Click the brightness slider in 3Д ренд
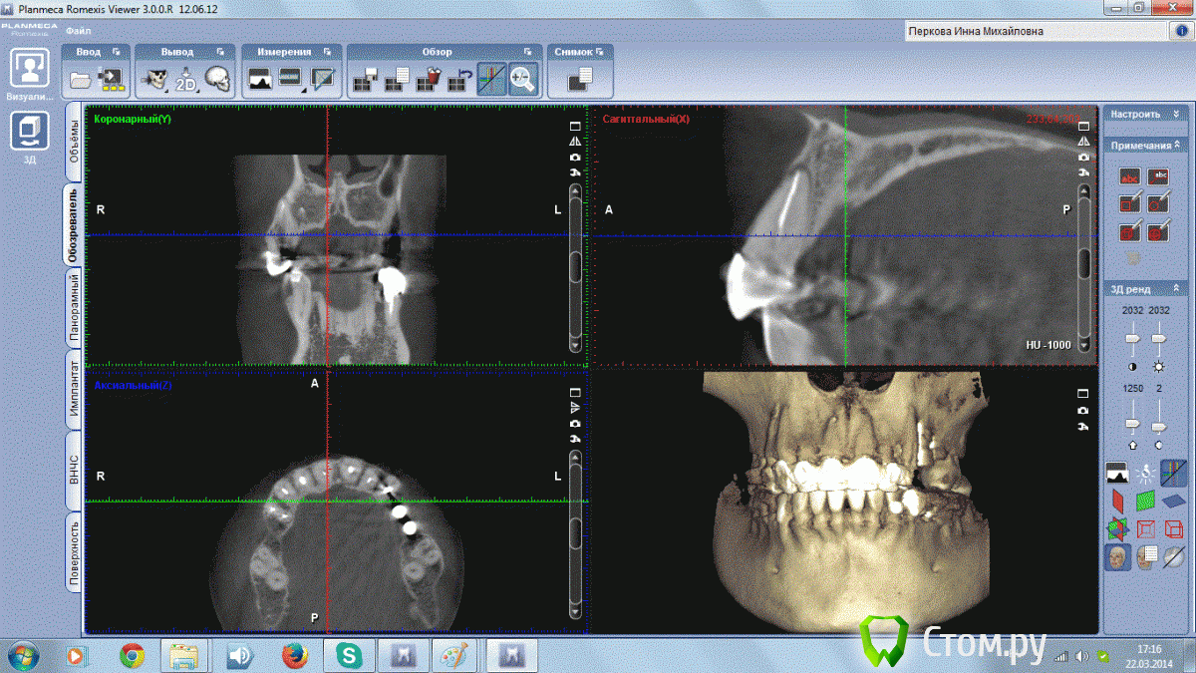 coord(1158,339)
